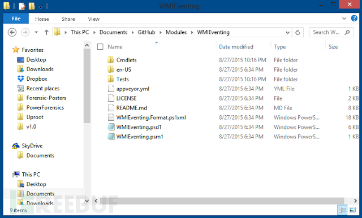Click the horizontal scrollbar left arrow

96,201
